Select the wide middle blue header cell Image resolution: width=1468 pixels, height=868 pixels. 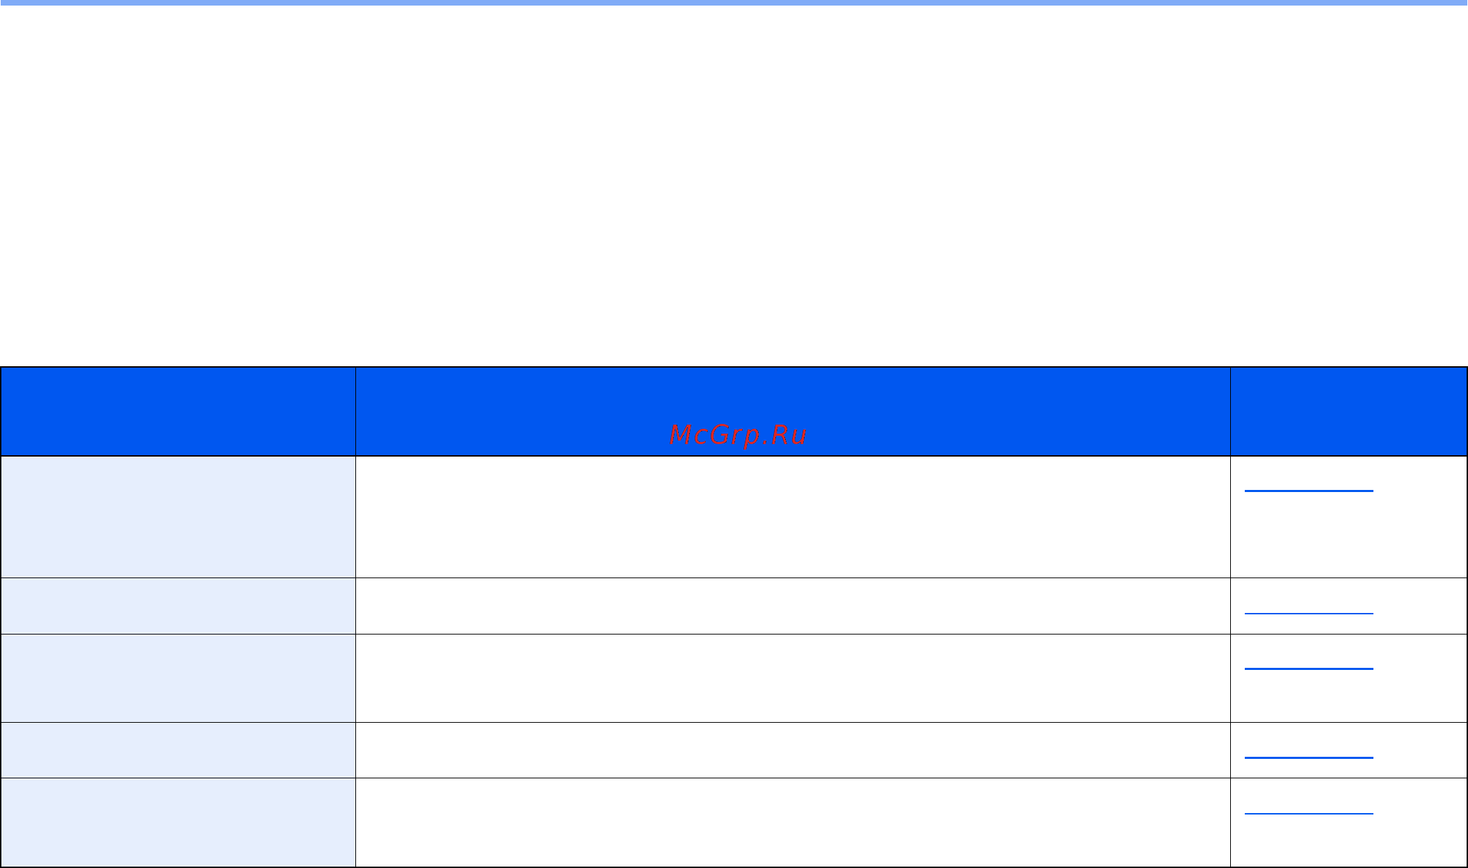pos(793,411)
